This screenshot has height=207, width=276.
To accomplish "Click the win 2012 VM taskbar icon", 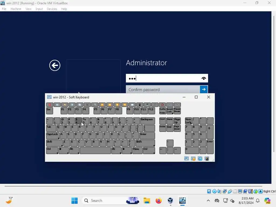I will [x=182, y=201].
